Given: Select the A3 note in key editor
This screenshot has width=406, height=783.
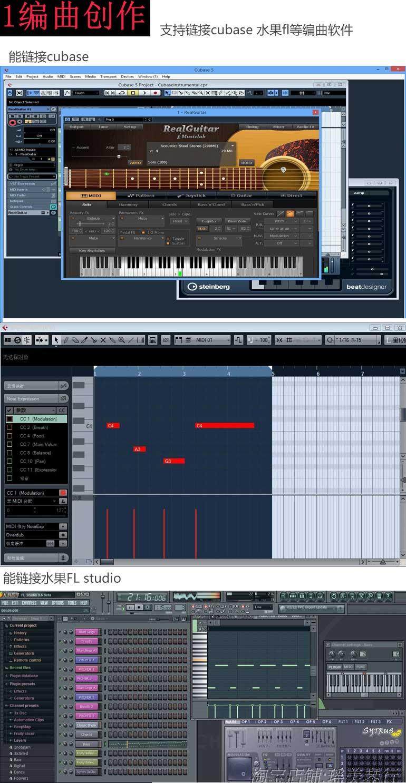Looking at the screenshot, I should coord(139,449).
